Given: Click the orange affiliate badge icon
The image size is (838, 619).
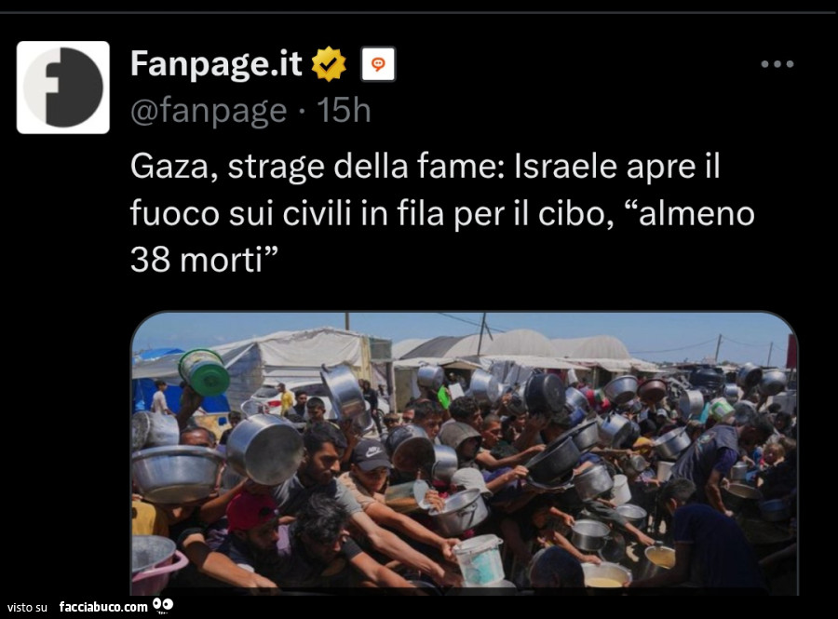Looking at the screenshot, I should 378,64.
